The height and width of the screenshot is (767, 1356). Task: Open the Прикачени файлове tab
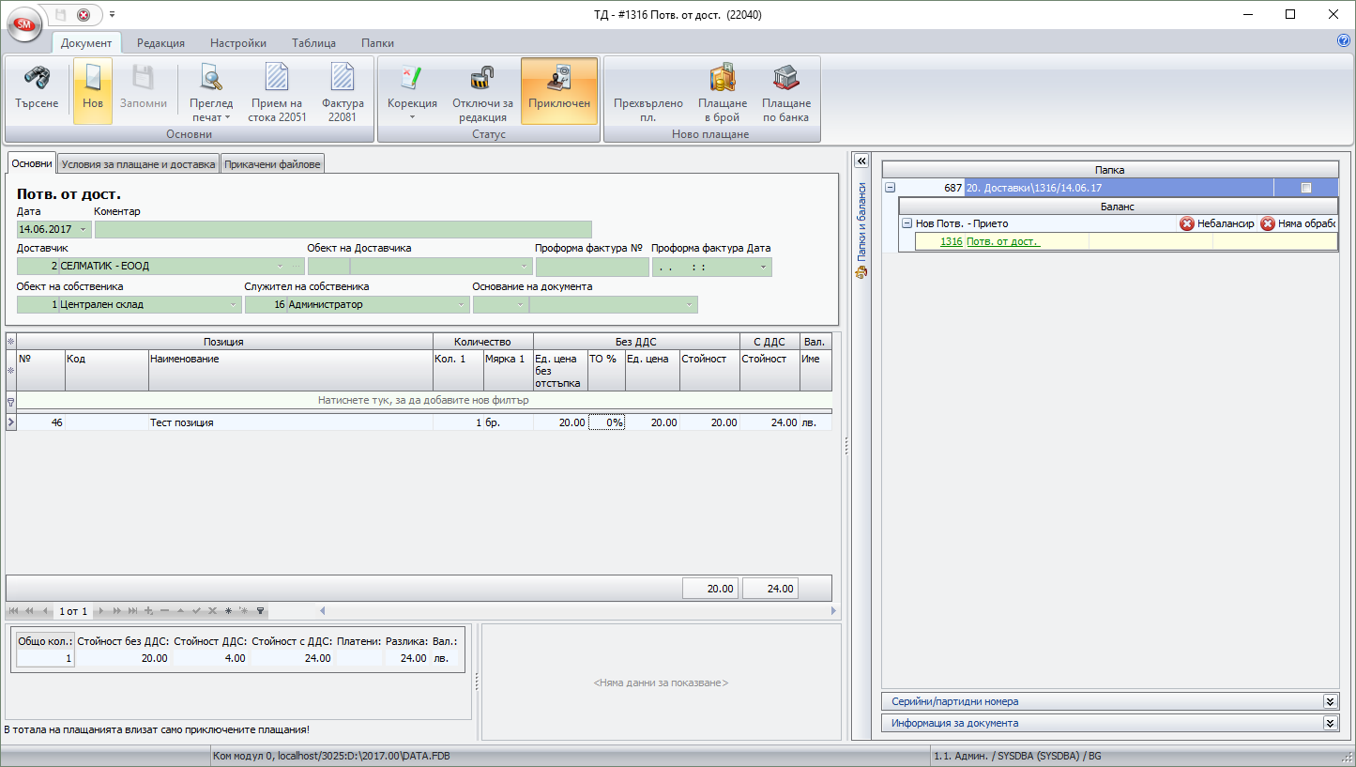[x=272, y=164]
